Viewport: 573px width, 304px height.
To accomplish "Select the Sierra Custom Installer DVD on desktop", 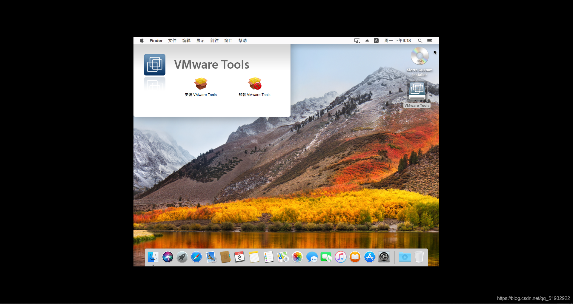I will (x=420, y=56).
